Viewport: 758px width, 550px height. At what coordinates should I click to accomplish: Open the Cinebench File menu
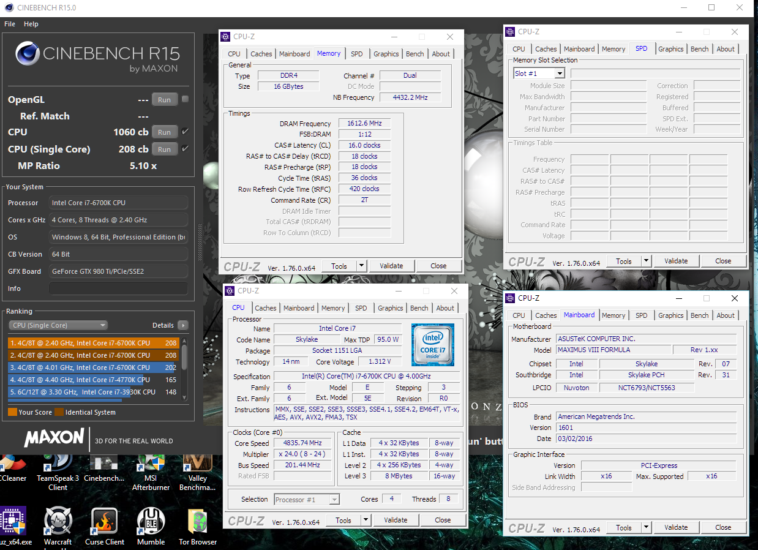click(x=10, y=24)
